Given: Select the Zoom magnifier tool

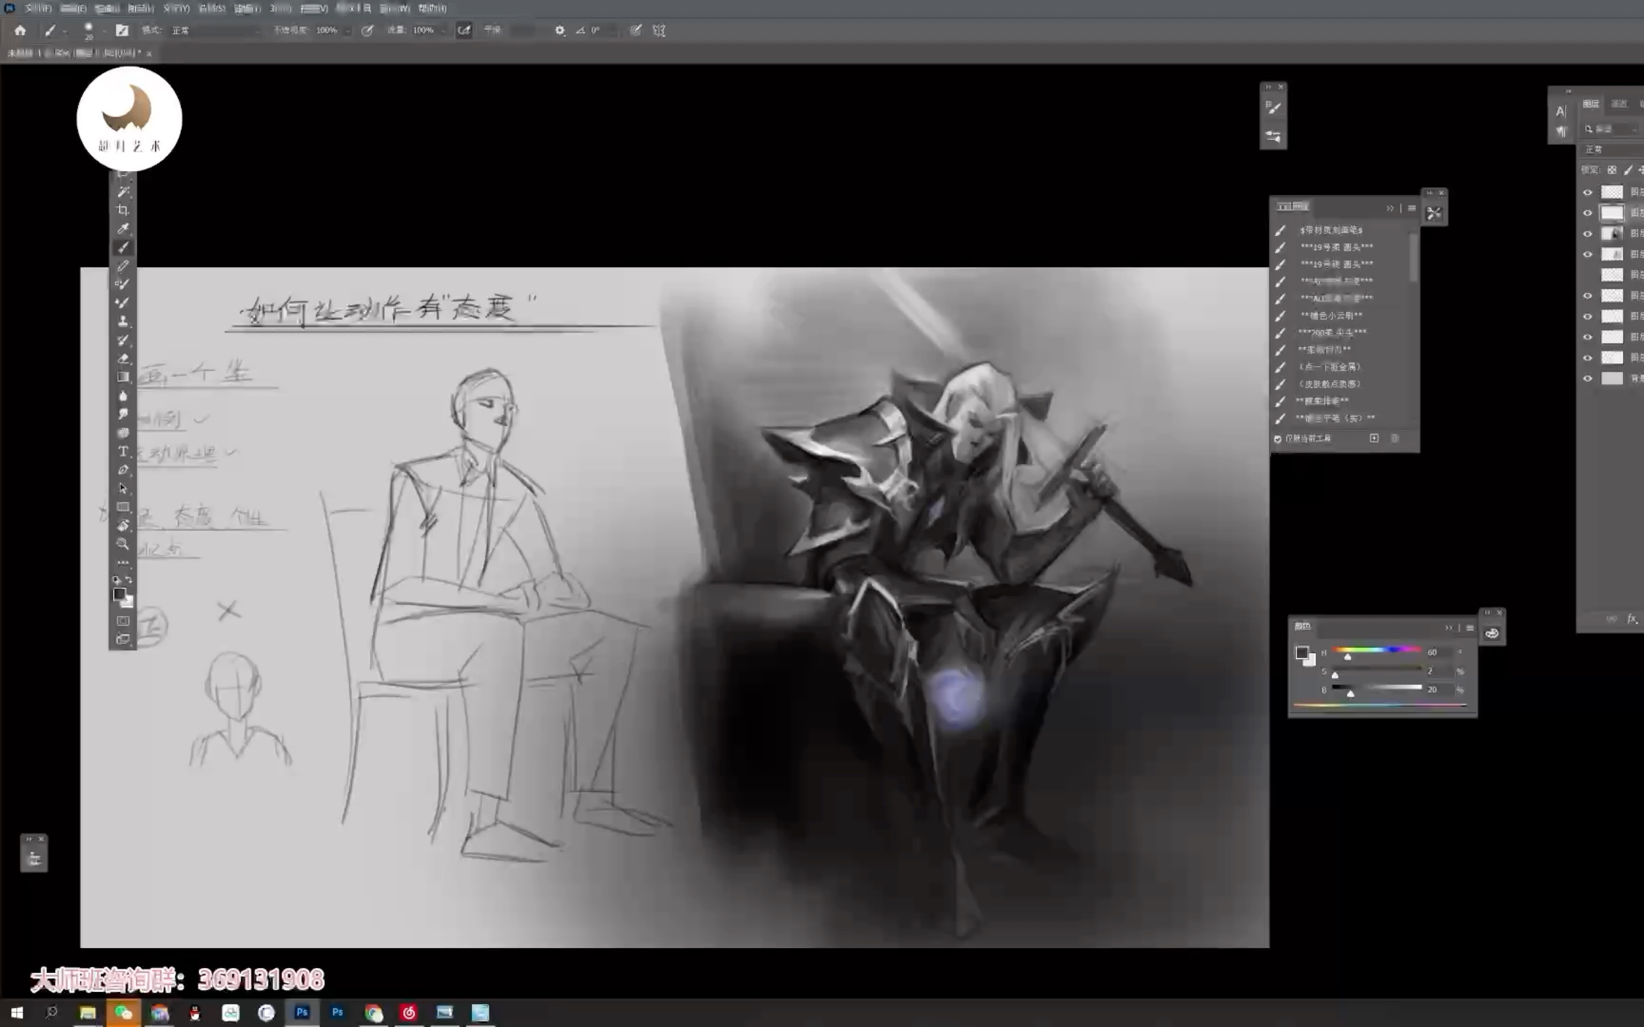Looking at the screenshot, I should 123,544.
